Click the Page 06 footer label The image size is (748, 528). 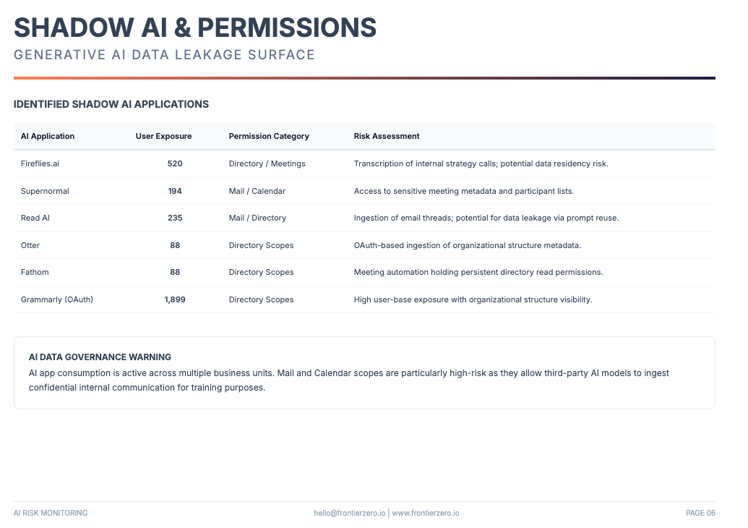click(x=700, y=513)
